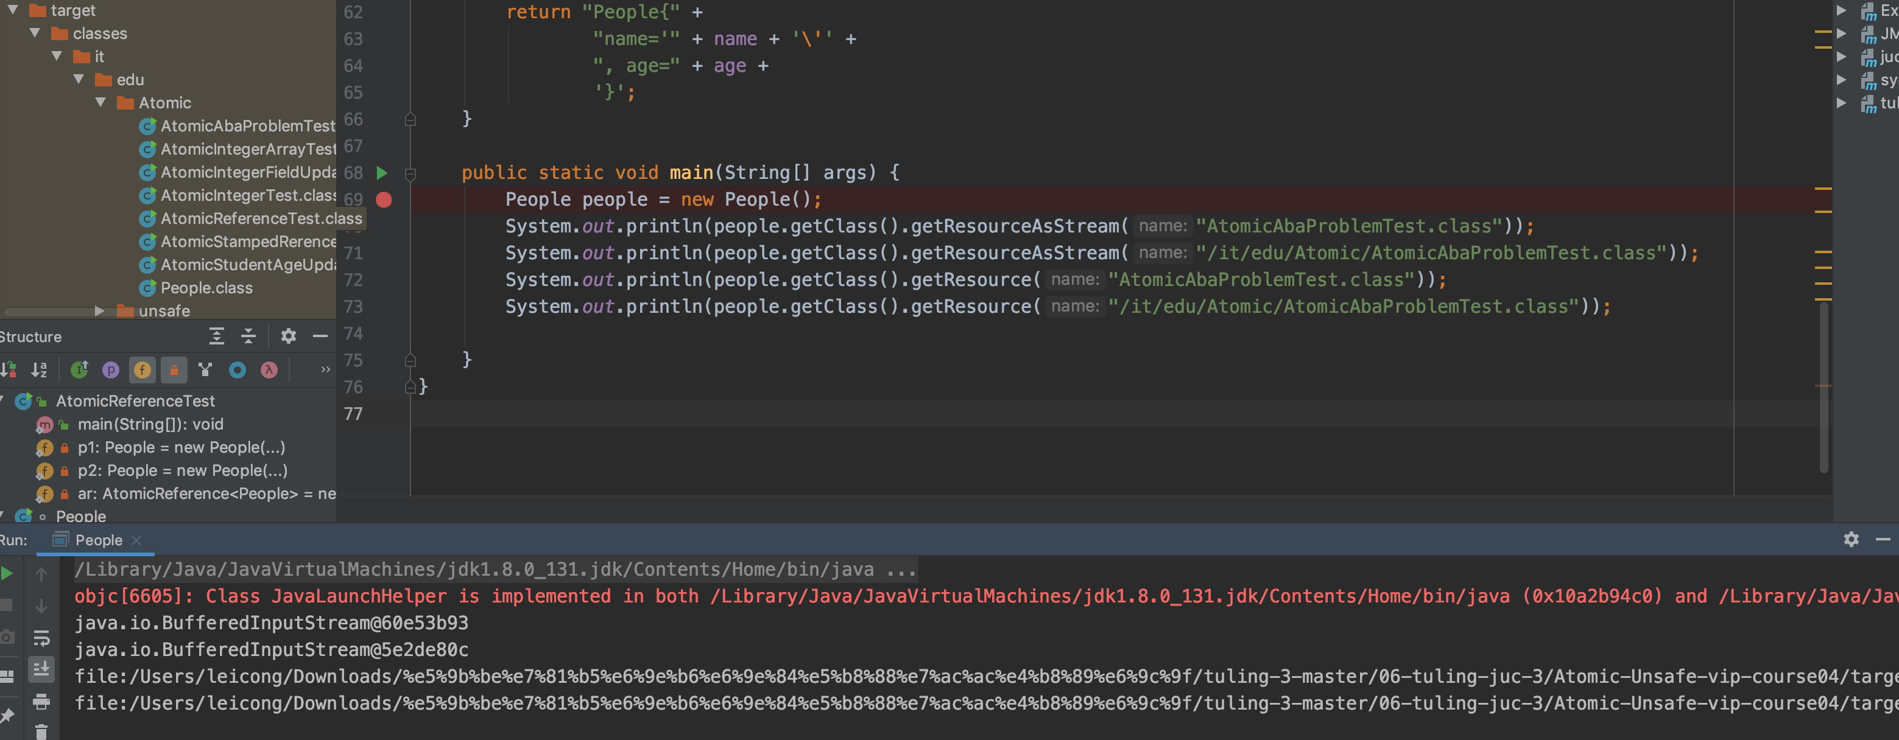Sort structure alphabetically

pyautogui.click(x=39, y=369)
